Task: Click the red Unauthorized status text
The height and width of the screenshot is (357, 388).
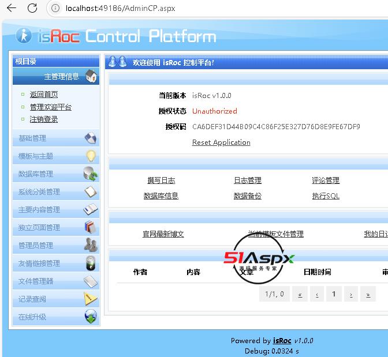Action: 215,111
